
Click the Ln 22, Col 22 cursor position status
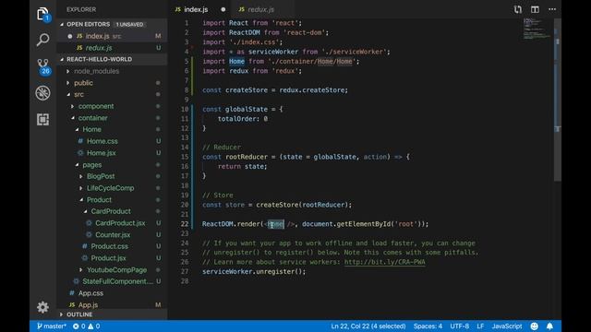point(368,326)
